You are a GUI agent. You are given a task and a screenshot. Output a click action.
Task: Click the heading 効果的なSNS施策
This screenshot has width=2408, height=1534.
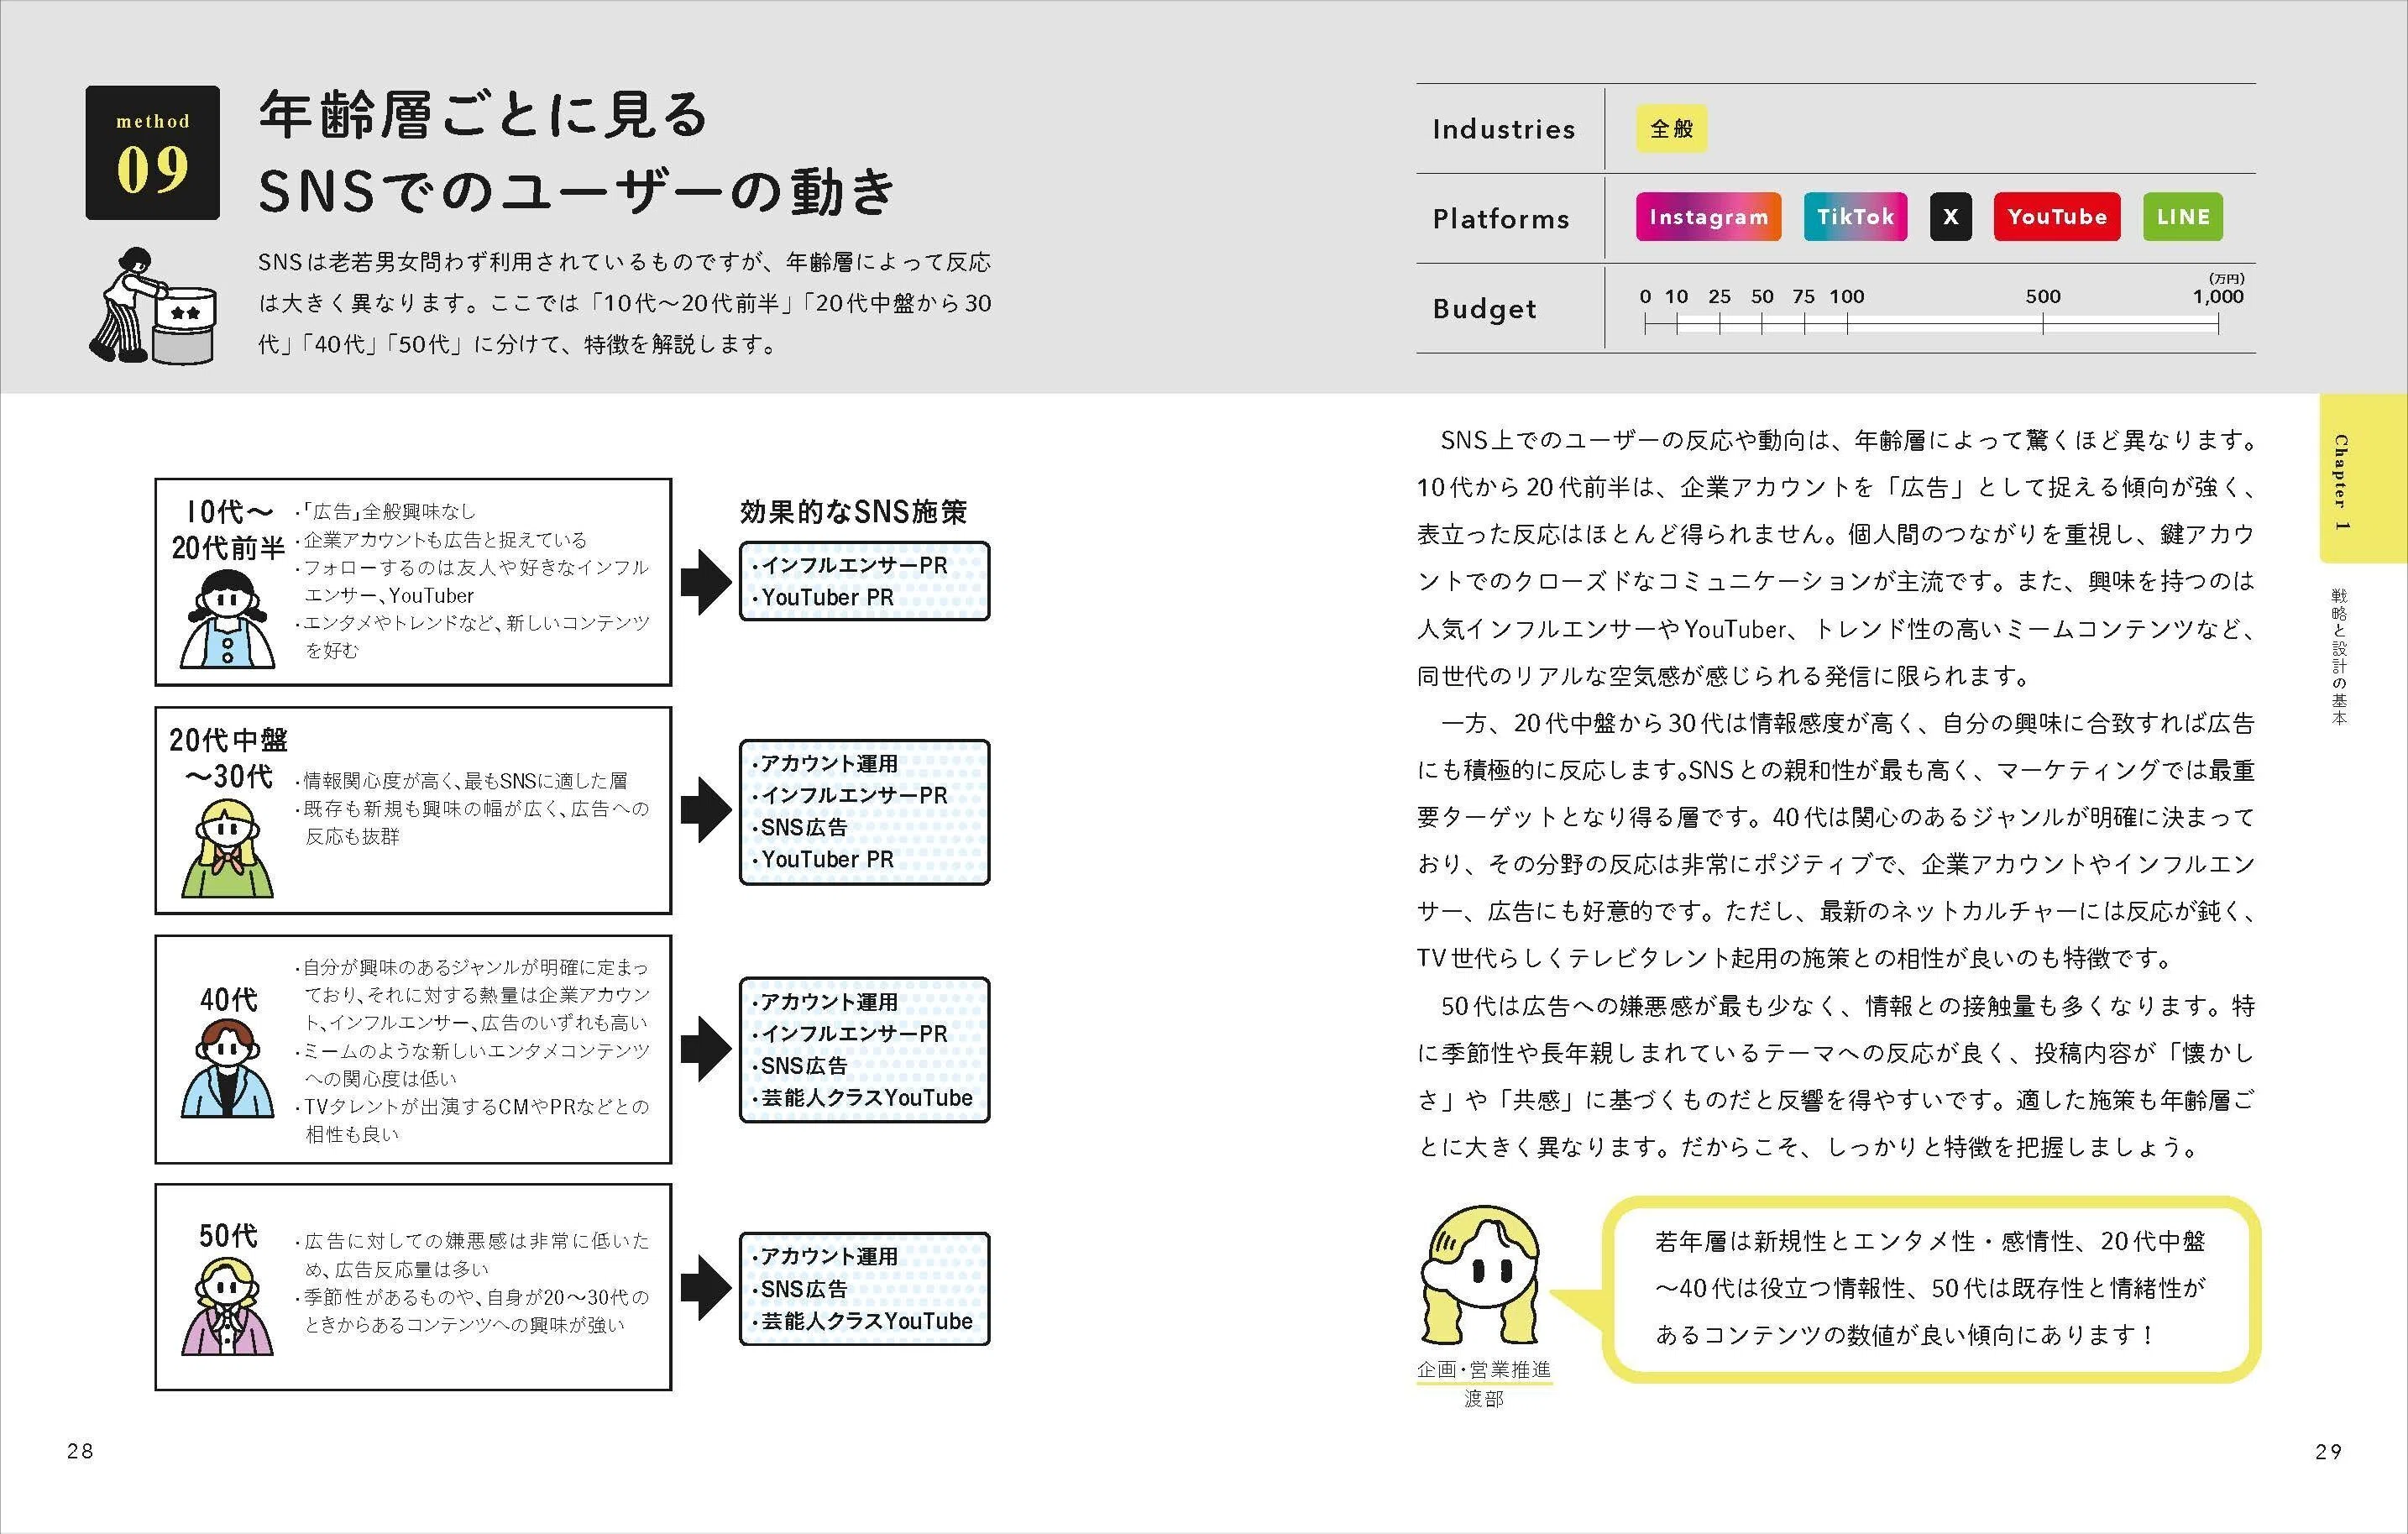pos(853,512)
